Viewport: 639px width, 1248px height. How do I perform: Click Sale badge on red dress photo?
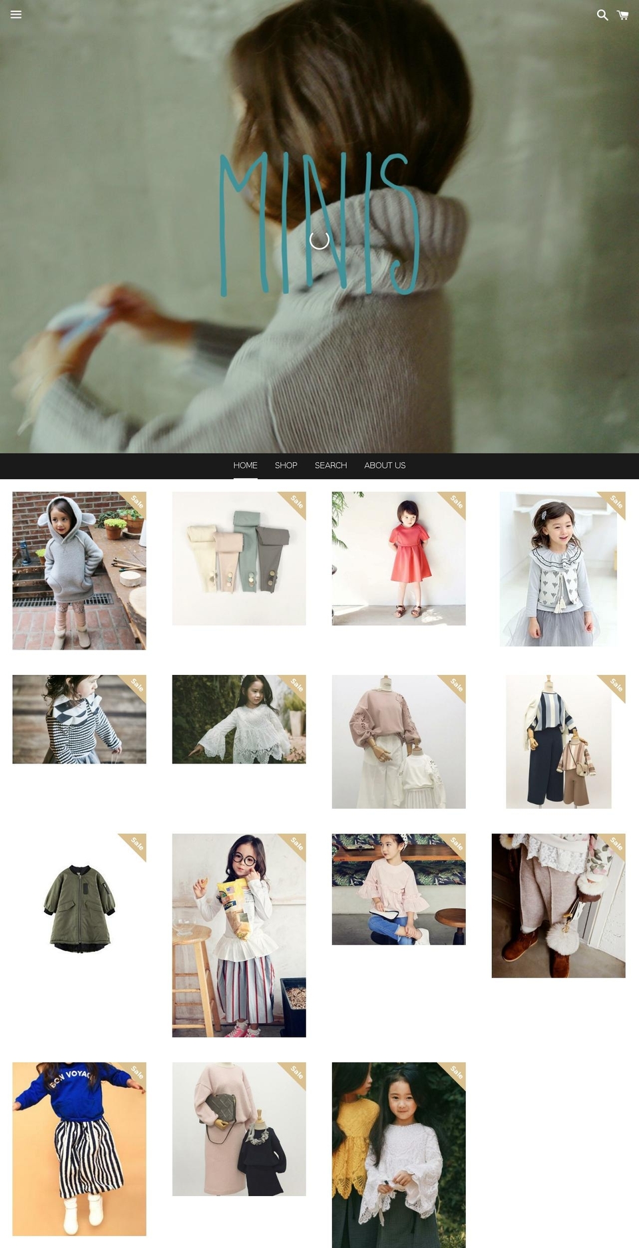coord(456,502)
